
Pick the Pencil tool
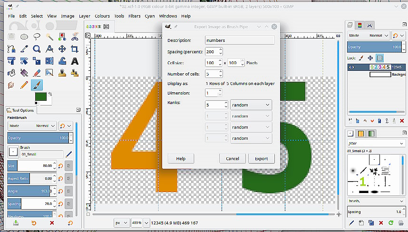click(24, 85)
